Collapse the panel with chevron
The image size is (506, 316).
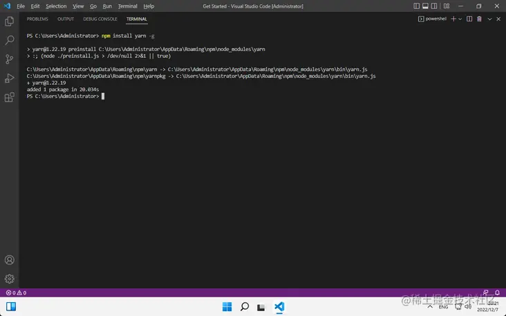tap(489, 19)
